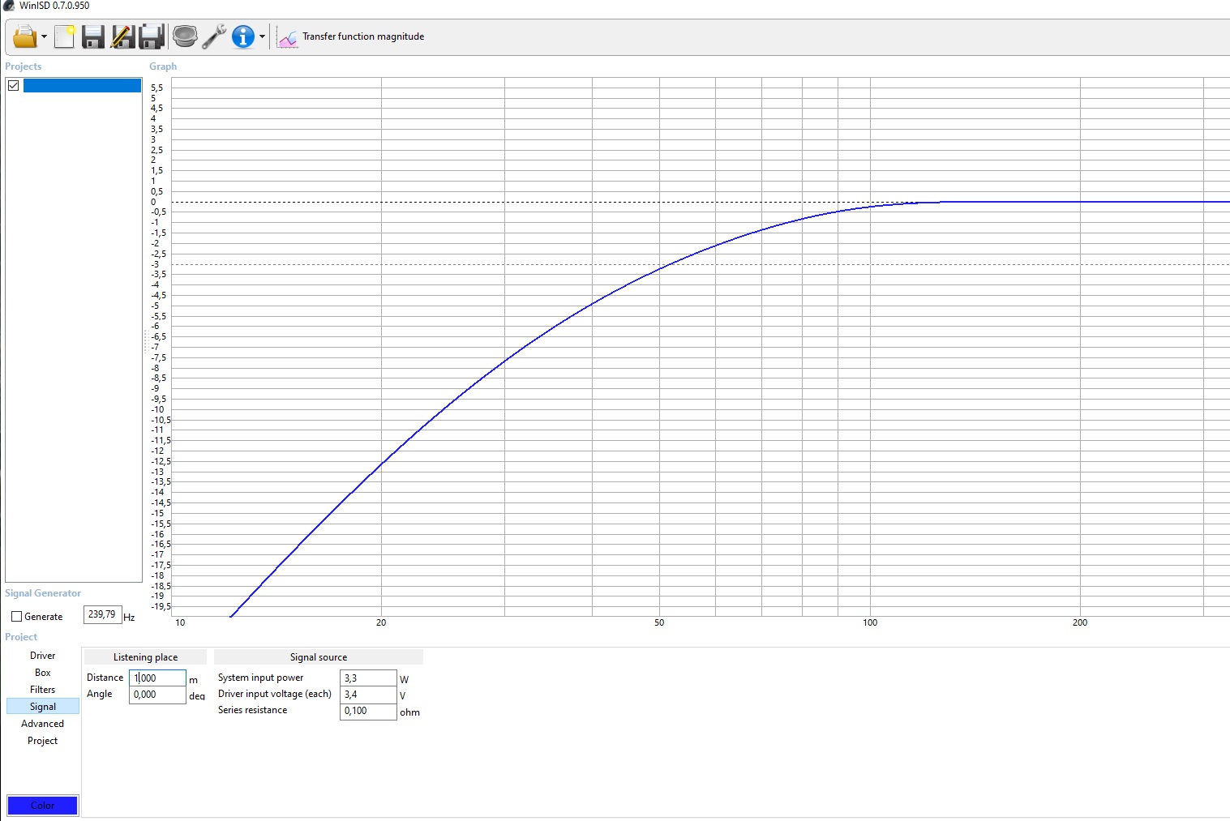Click Save As floppy with pencil icon
The width and height of the screenshot is (1230, 821).
coord(122,36)
